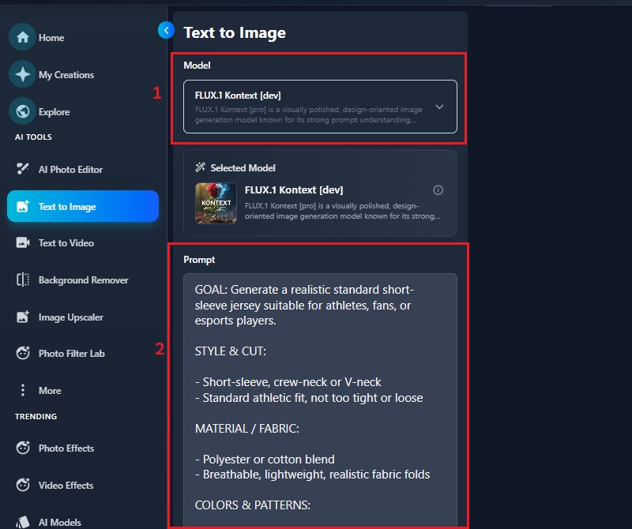Screen dimensions: 632x529
Task: Select the AI Photo Editor icon
Action: 23,169
